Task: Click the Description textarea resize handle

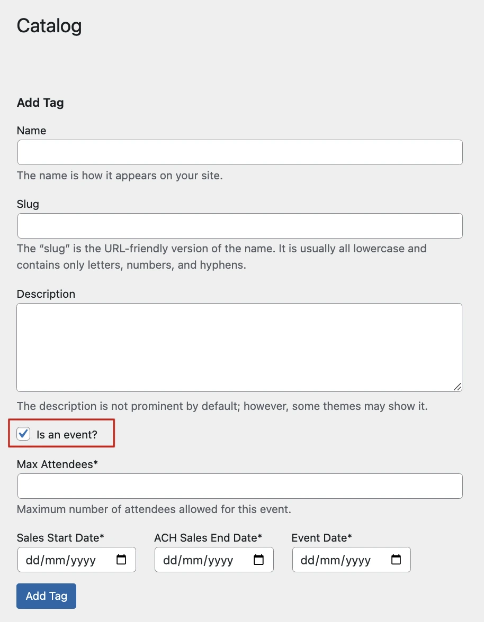Action: [x=458, y=388]
